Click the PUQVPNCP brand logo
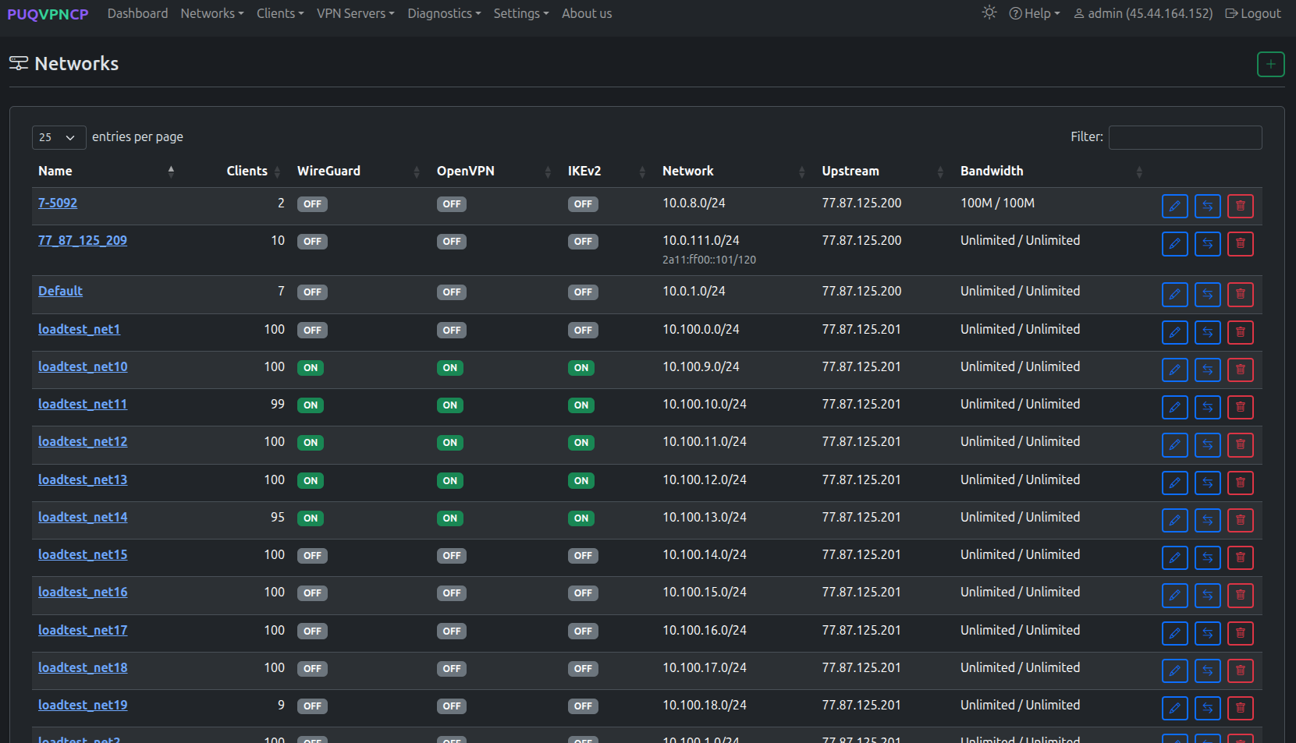 [48, 14]
